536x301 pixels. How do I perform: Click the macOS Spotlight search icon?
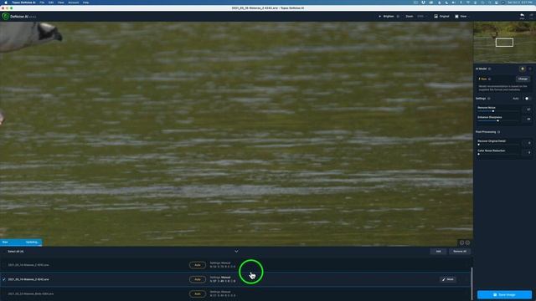pyautogui.click(x=489, y=3)
